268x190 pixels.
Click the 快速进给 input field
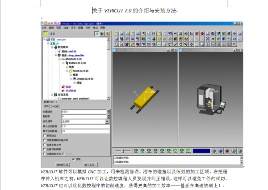[84, 112]
